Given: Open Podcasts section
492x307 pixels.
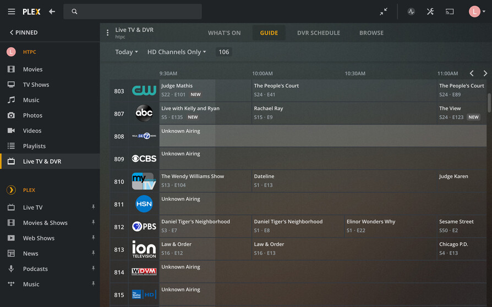Looking at the screenshot, I should (35, 269).
